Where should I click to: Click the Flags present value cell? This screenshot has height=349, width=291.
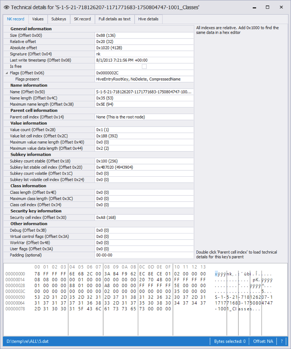(144, 79)
